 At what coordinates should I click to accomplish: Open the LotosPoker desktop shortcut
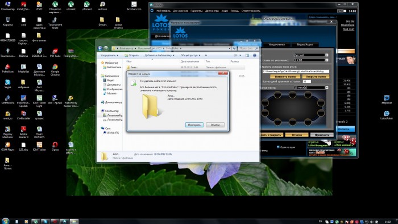(x=387, y=115)
